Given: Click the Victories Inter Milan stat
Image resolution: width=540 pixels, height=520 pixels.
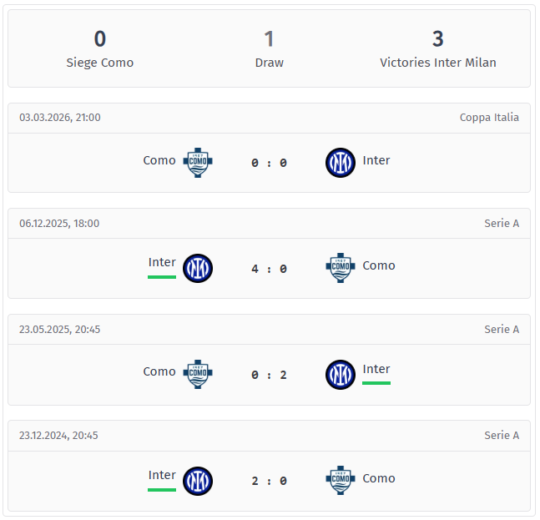Looking at the screenshot, I should coord(437,49).
